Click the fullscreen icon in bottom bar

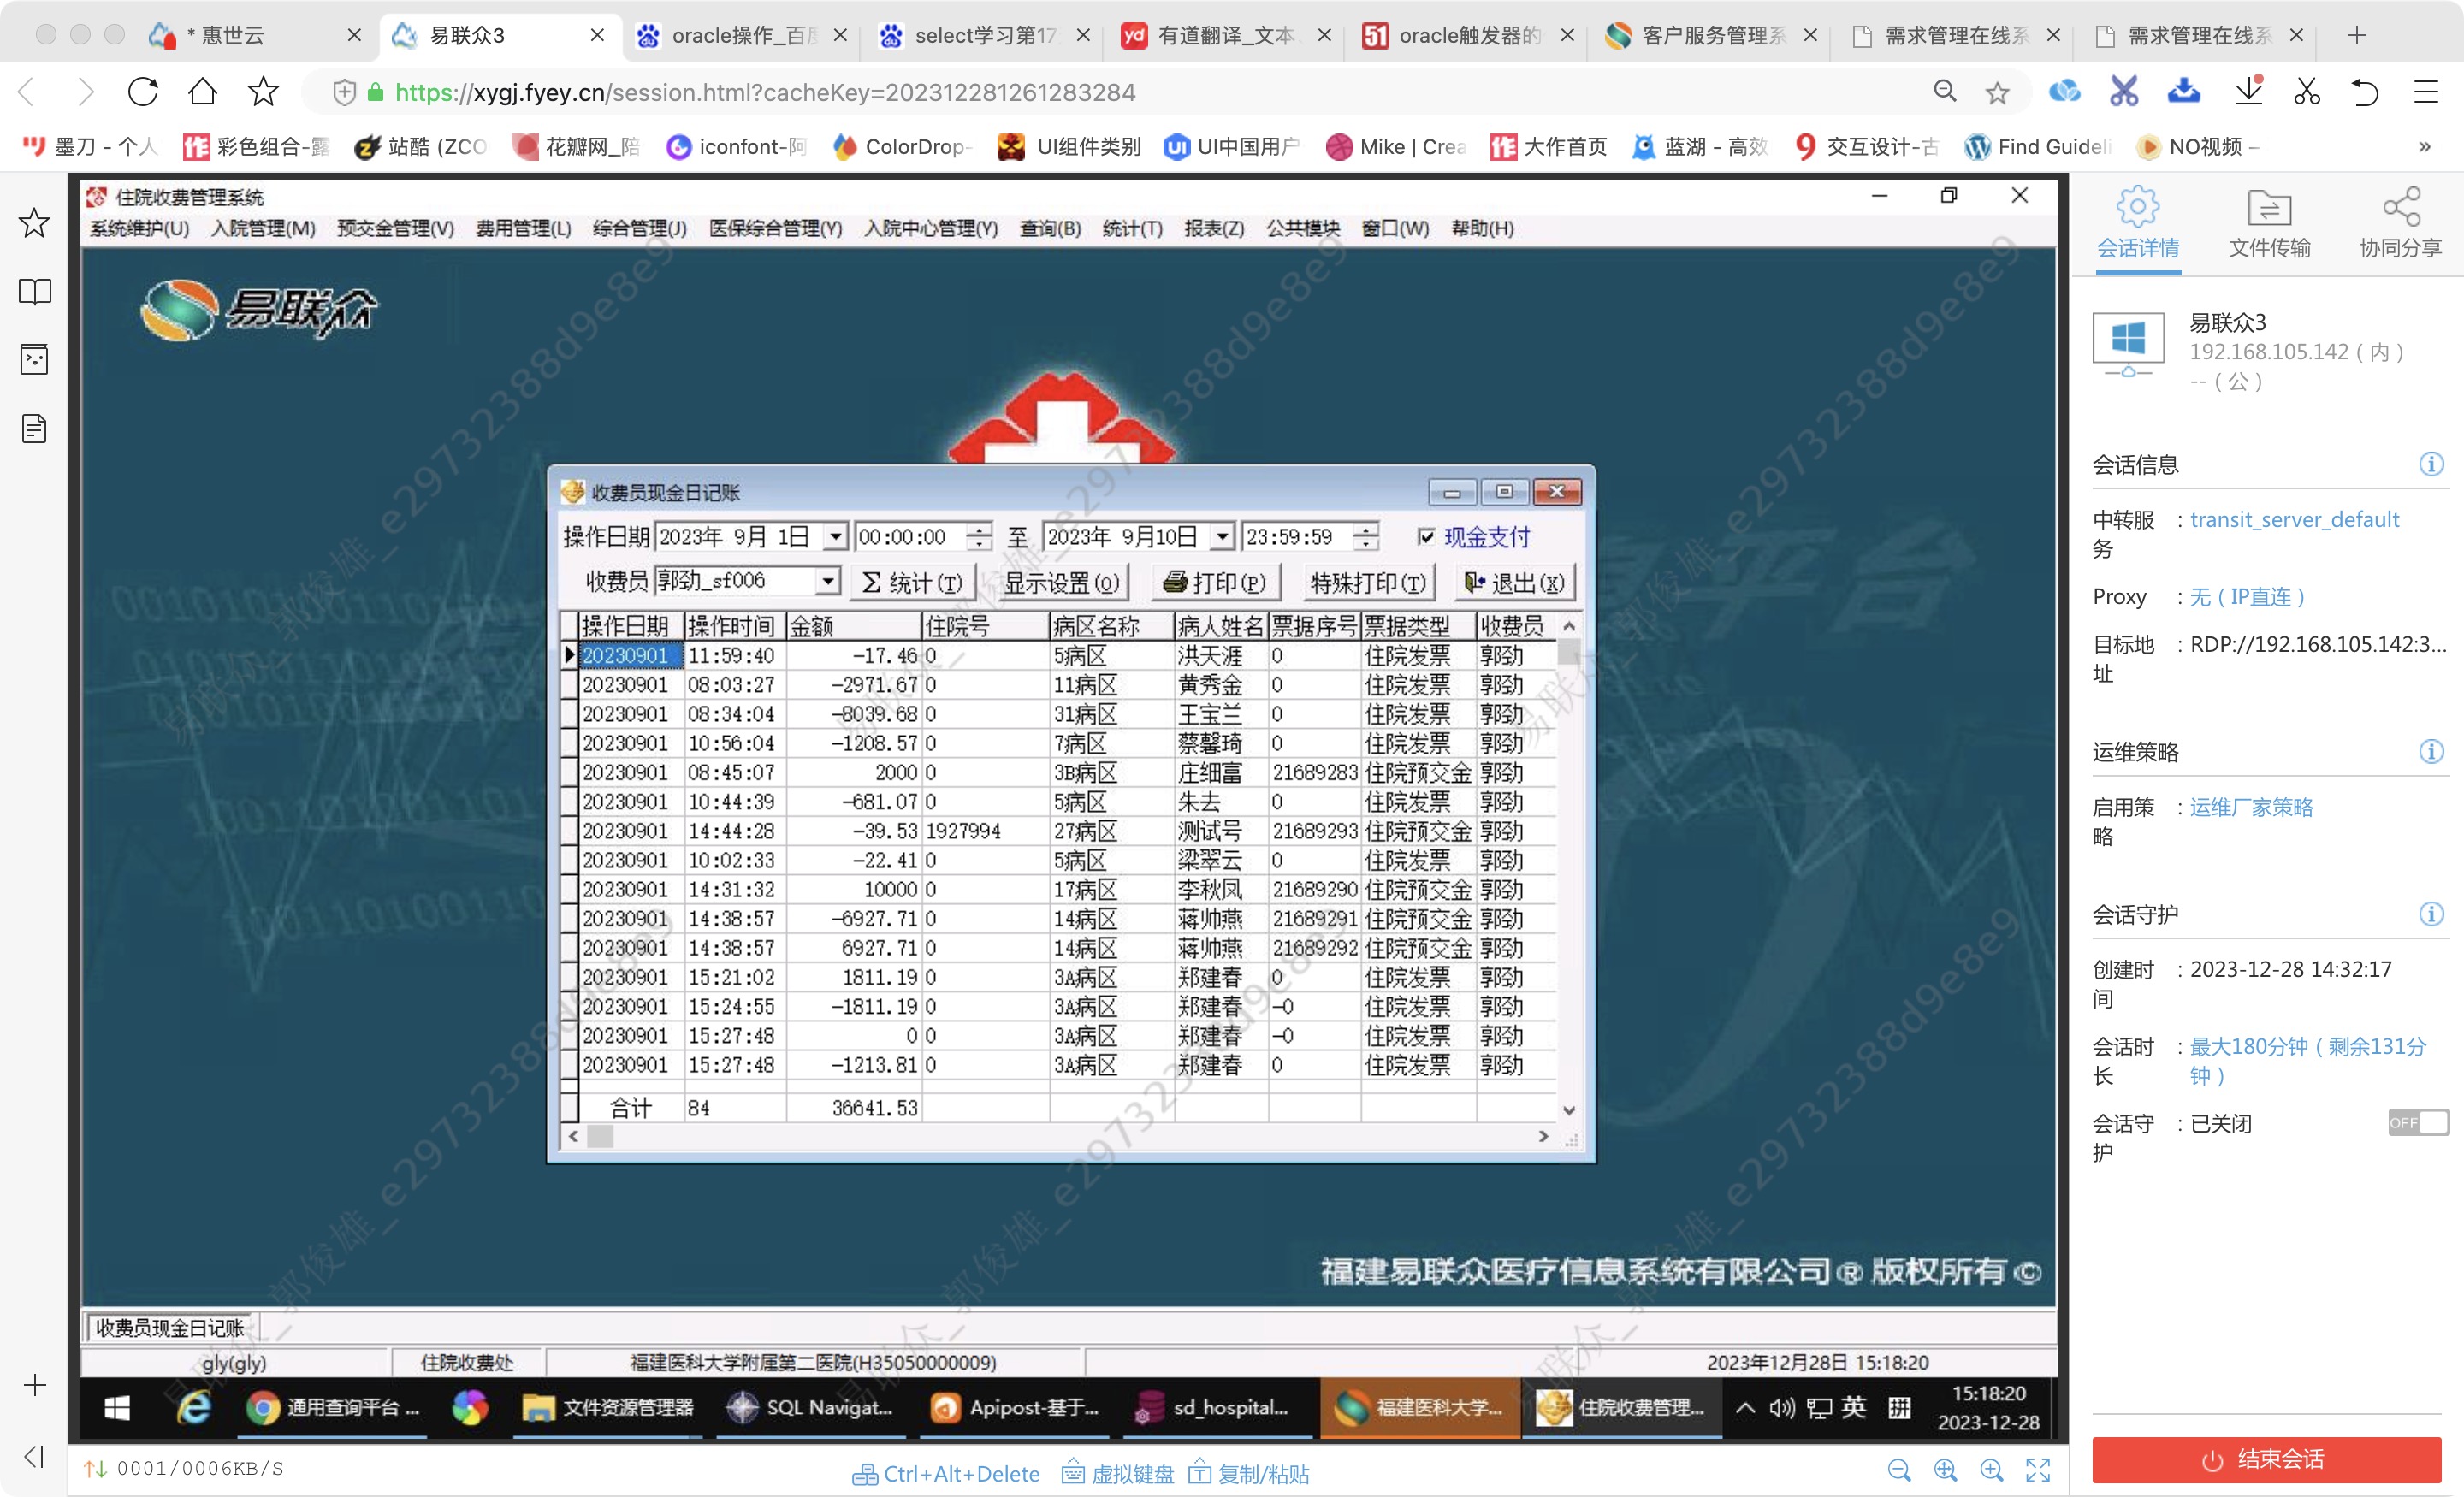2037,1470
